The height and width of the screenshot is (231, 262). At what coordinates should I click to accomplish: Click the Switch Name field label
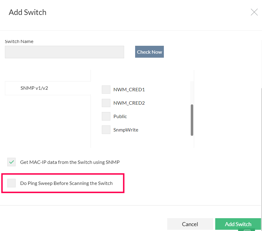click(19, 41)
